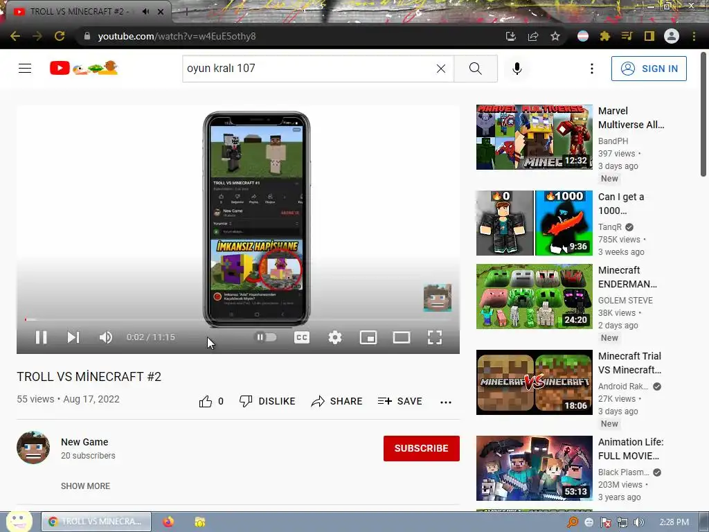Mute tab via speaker icon on tab
The height and width of the screenshot is (532, 709).
145,12
